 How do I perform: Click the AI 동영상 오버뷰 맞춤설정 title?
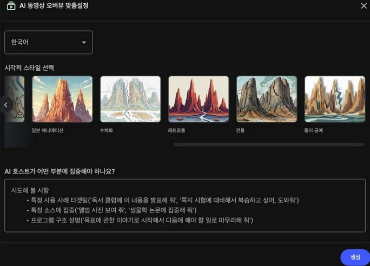(x=54, y=6)
